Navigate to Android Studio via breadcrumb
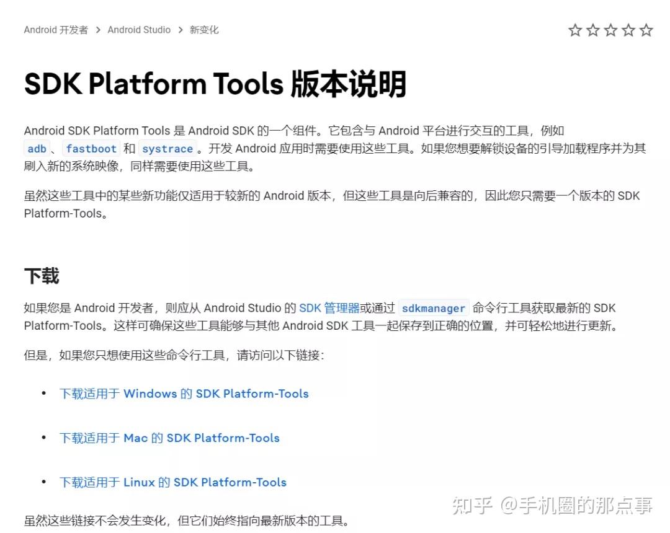 click(x=139, y=29)
